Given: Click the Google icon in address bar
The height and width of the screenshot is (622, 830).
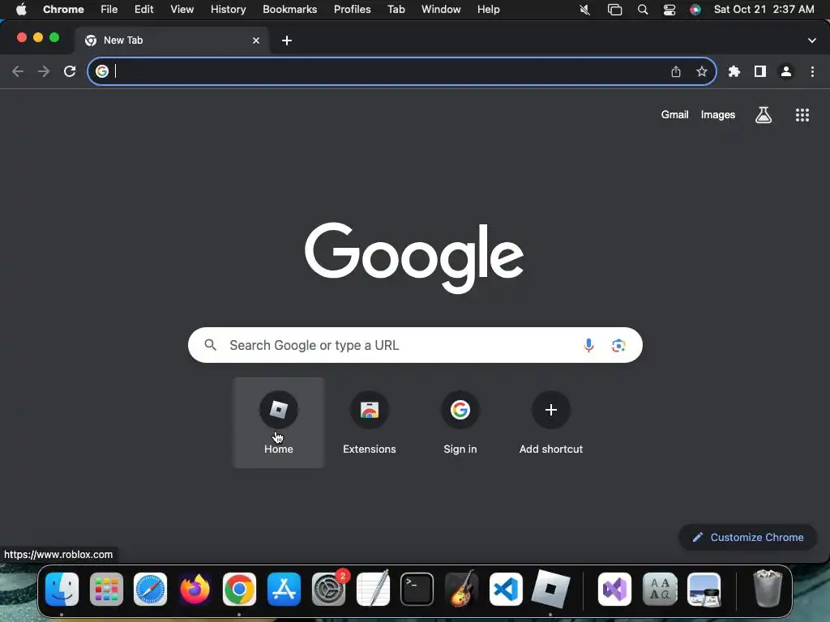Looking at the screenshot, I should [102, 71].
